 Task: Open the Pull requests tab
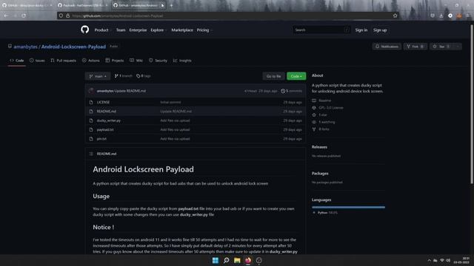[x=64, y=61]
